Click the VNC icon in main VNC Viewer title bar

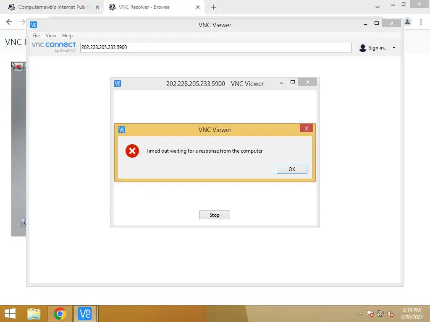pos(34,25)
